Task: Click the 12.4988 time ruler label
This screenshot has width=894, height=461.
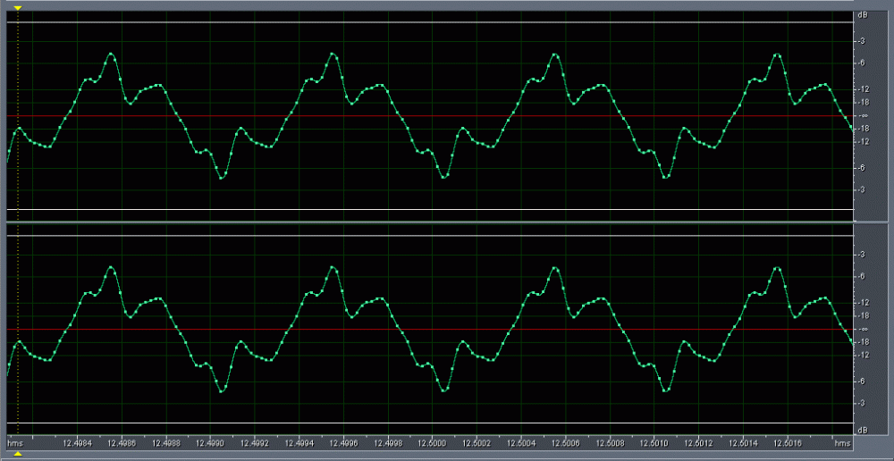Action: [165, 442]
